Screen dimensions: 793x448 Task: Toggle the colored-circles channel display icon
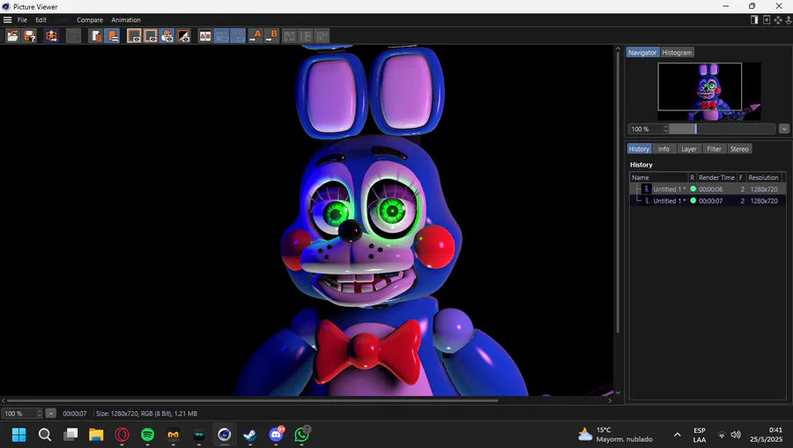coord(167,36)
